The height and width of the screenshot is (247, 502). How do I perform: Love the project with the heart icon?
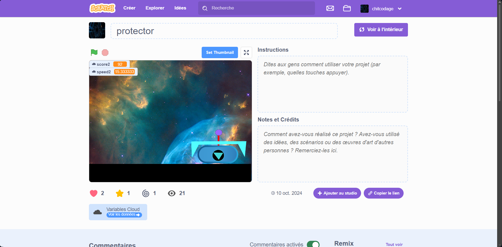tap(94, 193)
